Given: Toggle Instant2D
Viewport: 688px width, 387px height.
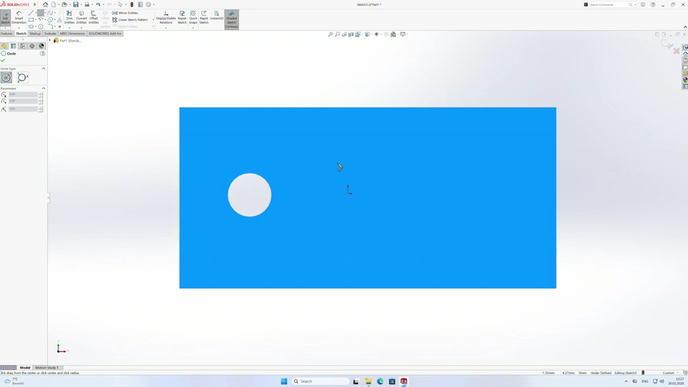Looking at the screenshot, I should (216, 16).
